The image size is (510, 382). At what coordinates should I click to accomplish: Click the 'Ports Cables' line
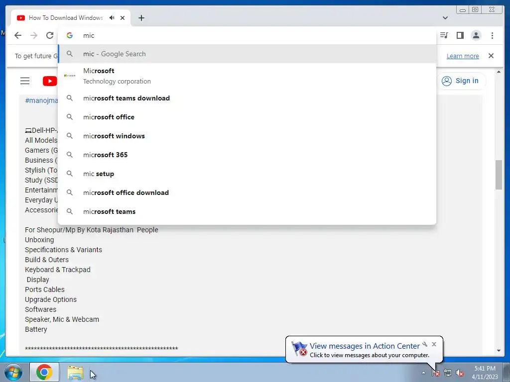click(44, 289)
